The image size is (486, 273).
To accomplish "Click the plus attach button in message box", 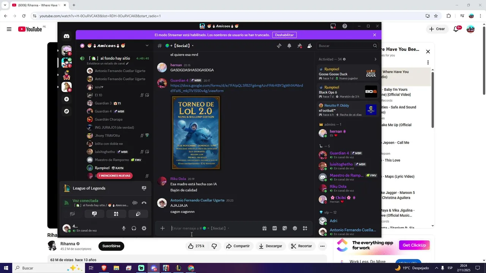I will point(163,228).
